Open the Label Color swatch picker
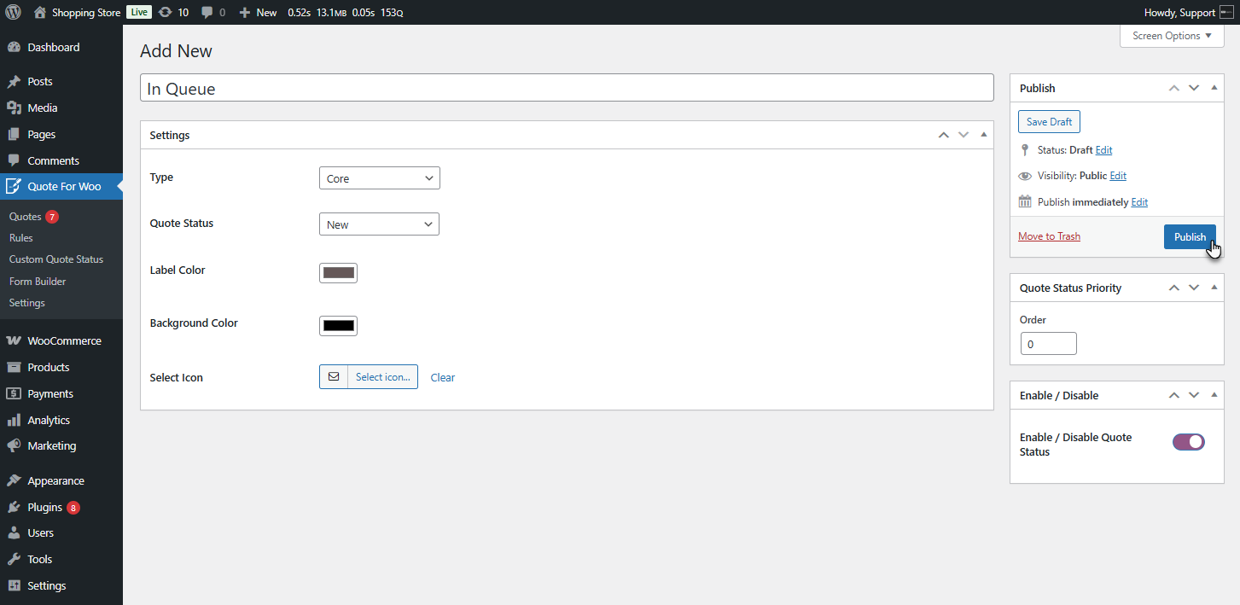This screenshot has height=605, width=1240. 338,272
